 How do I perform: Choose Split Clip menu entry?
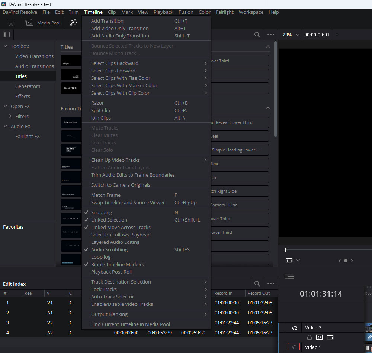point(146,110)
